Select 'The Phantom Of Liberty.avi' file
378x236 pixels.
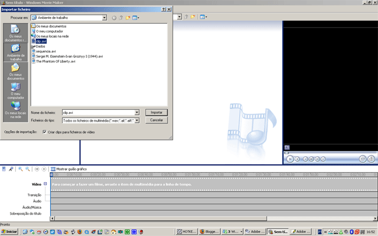click(54, 61)
